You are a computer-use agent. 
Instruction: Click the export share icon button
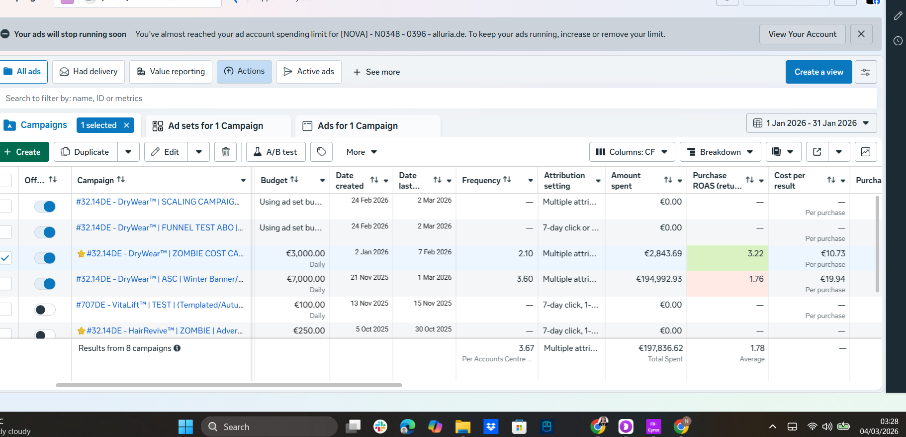(817, 152)
